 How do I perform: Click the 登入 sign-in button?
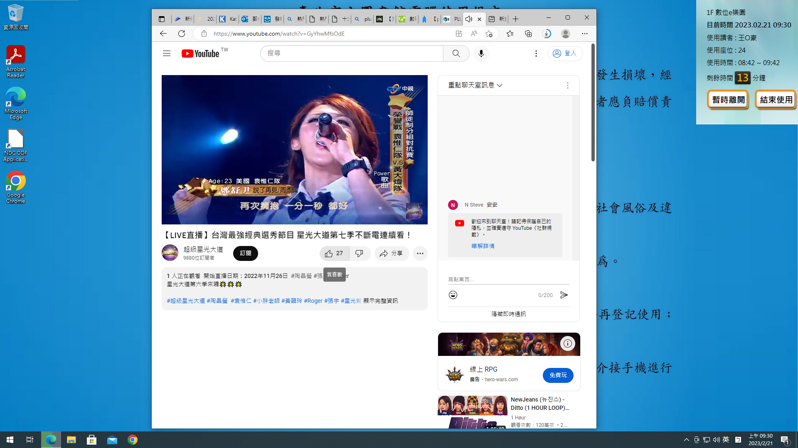[x=565, y=54]
